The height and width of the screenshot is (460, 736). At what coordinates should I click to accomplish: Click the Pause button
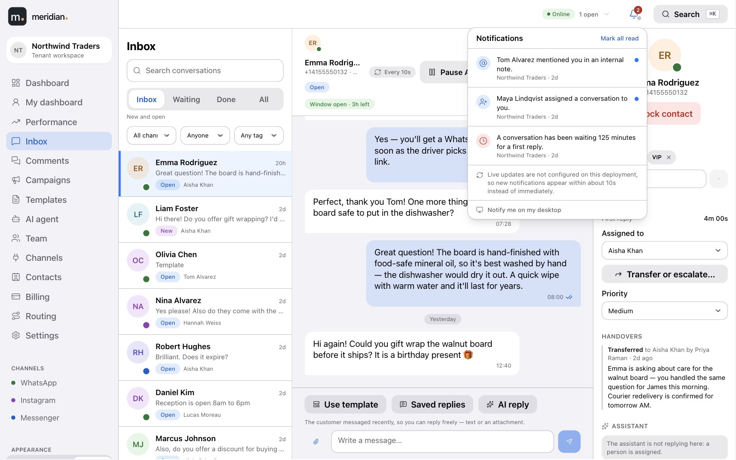444,72
